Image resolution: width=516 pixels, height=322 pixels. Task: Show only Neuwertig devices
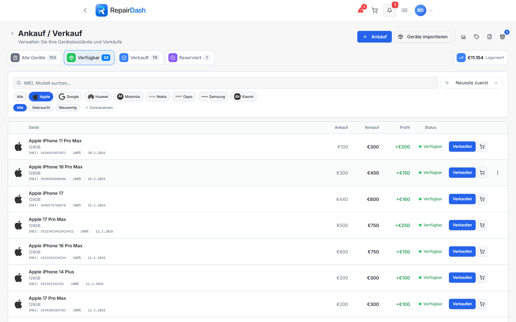tap(68, 108)
